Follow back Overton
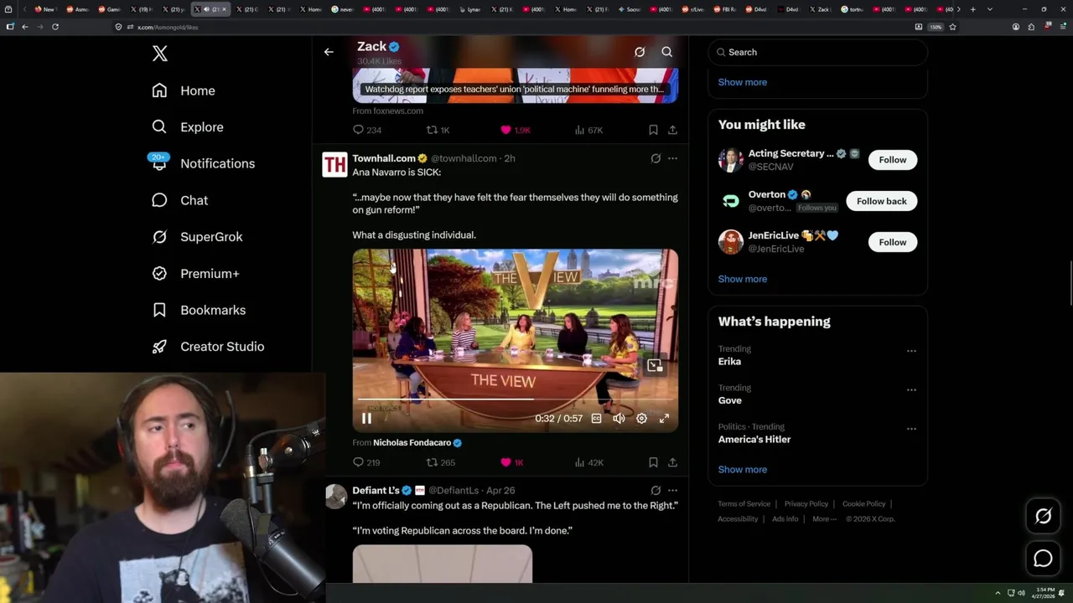Image resolution: width=1073 pixels, height=603 pixels. tap(881, 201)
